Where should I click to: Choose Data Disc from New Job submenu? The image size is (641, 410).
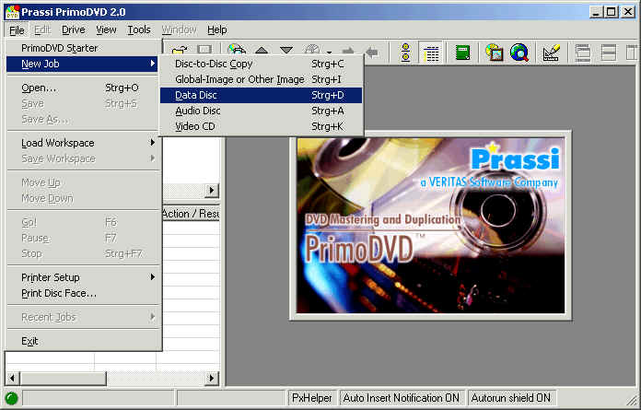point(261,95)
